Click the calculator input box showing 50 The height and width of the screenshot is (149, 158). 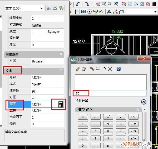[x=111, y=93]
